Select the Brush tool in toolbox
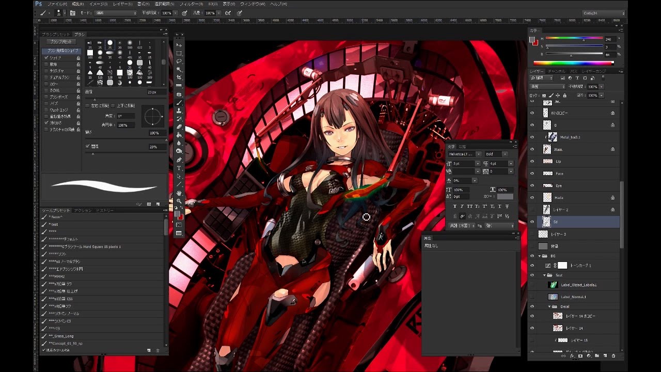The width and height of the screenshot is (661, 372). (179, 102)
